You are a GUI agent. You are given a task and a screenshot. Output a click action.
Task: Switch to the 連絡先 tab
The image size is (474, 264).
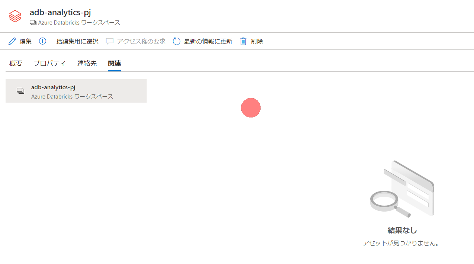(87, 63)
